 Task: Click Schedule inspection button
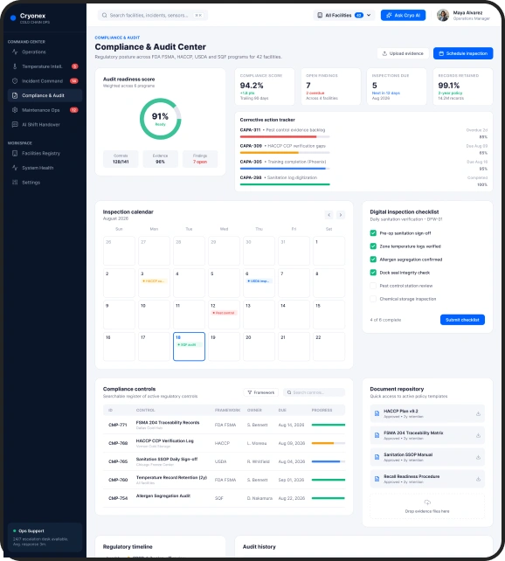point(463,53)
